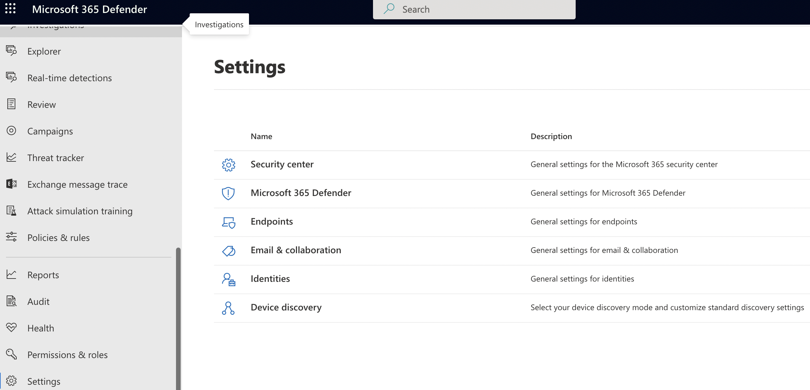Click the Explorer sidebar icon

[11, 51]
